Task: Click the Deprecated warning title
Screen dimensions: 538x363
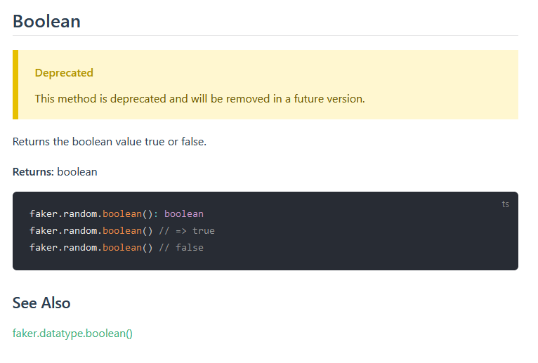Action: click(x=64, y=73)
